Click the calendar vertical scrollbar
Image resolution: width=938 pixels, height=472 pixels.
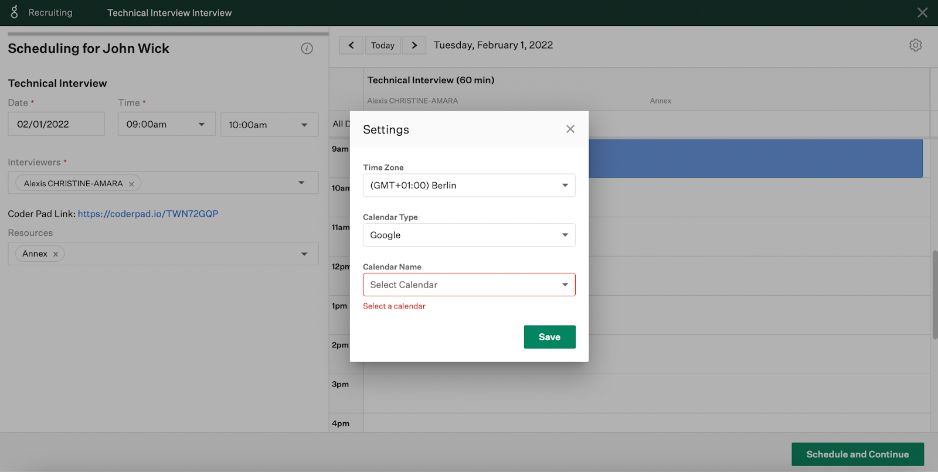pyautogui.click(x=934, y=295)
